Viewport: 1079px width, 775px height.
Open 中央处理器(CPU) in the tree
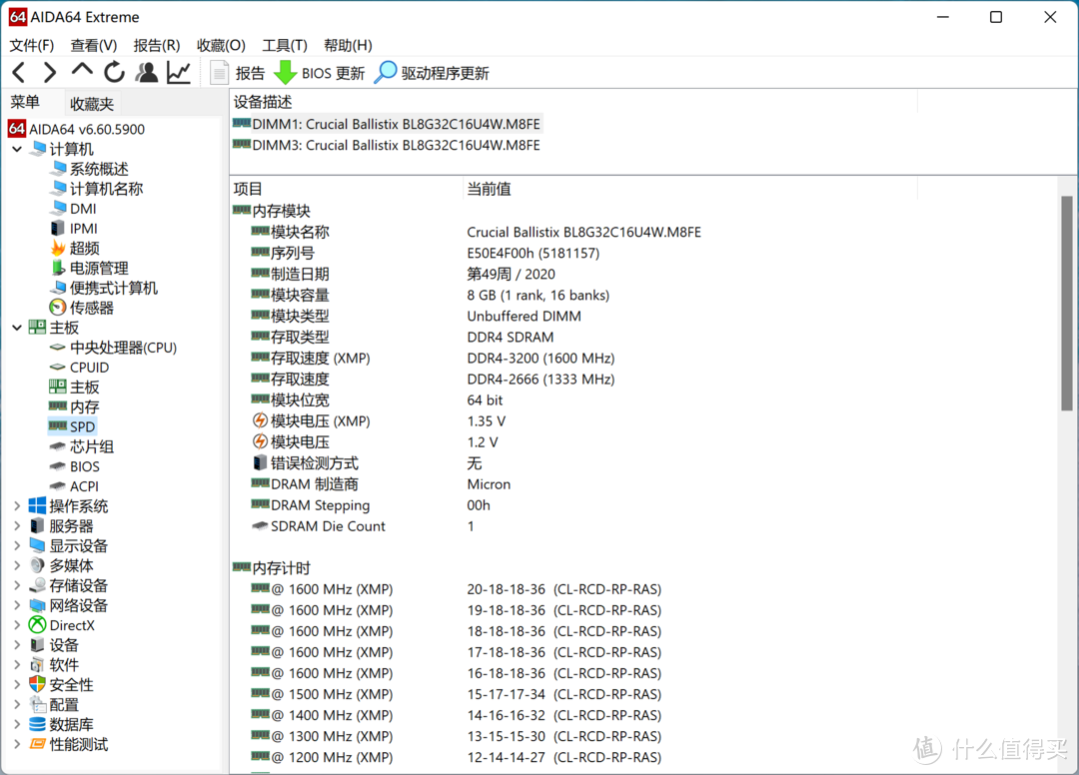(123, 348)
